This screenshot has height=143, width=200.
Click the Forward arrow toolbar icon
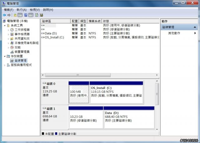(9, 15)
